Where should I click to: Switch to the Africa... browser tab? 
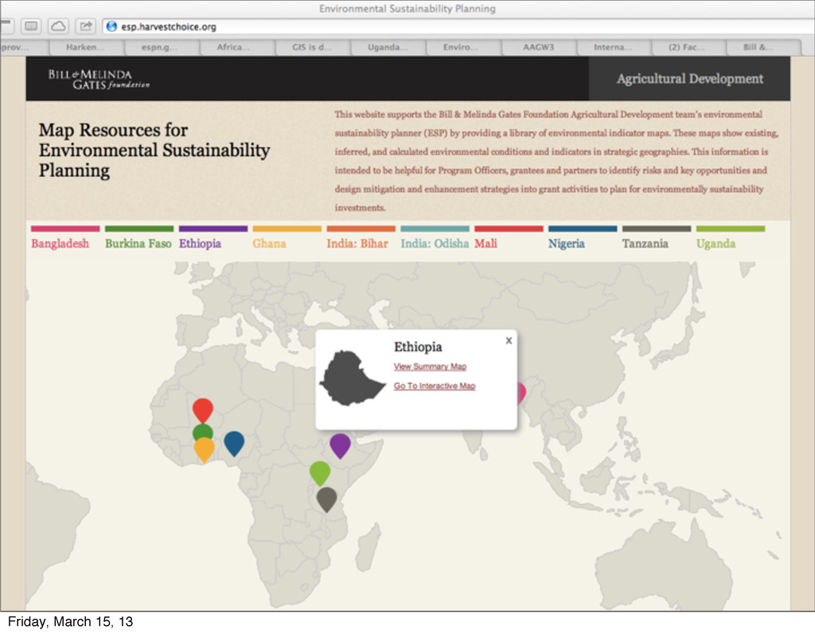click(237, 47)
